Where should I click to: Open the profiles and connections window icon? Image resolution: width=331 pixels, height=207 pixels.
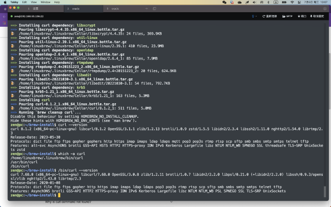click(x=154, y=9)
